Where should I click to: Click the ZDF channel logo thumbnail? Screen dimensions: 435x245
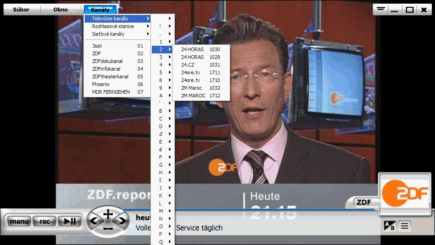[405, 193]
